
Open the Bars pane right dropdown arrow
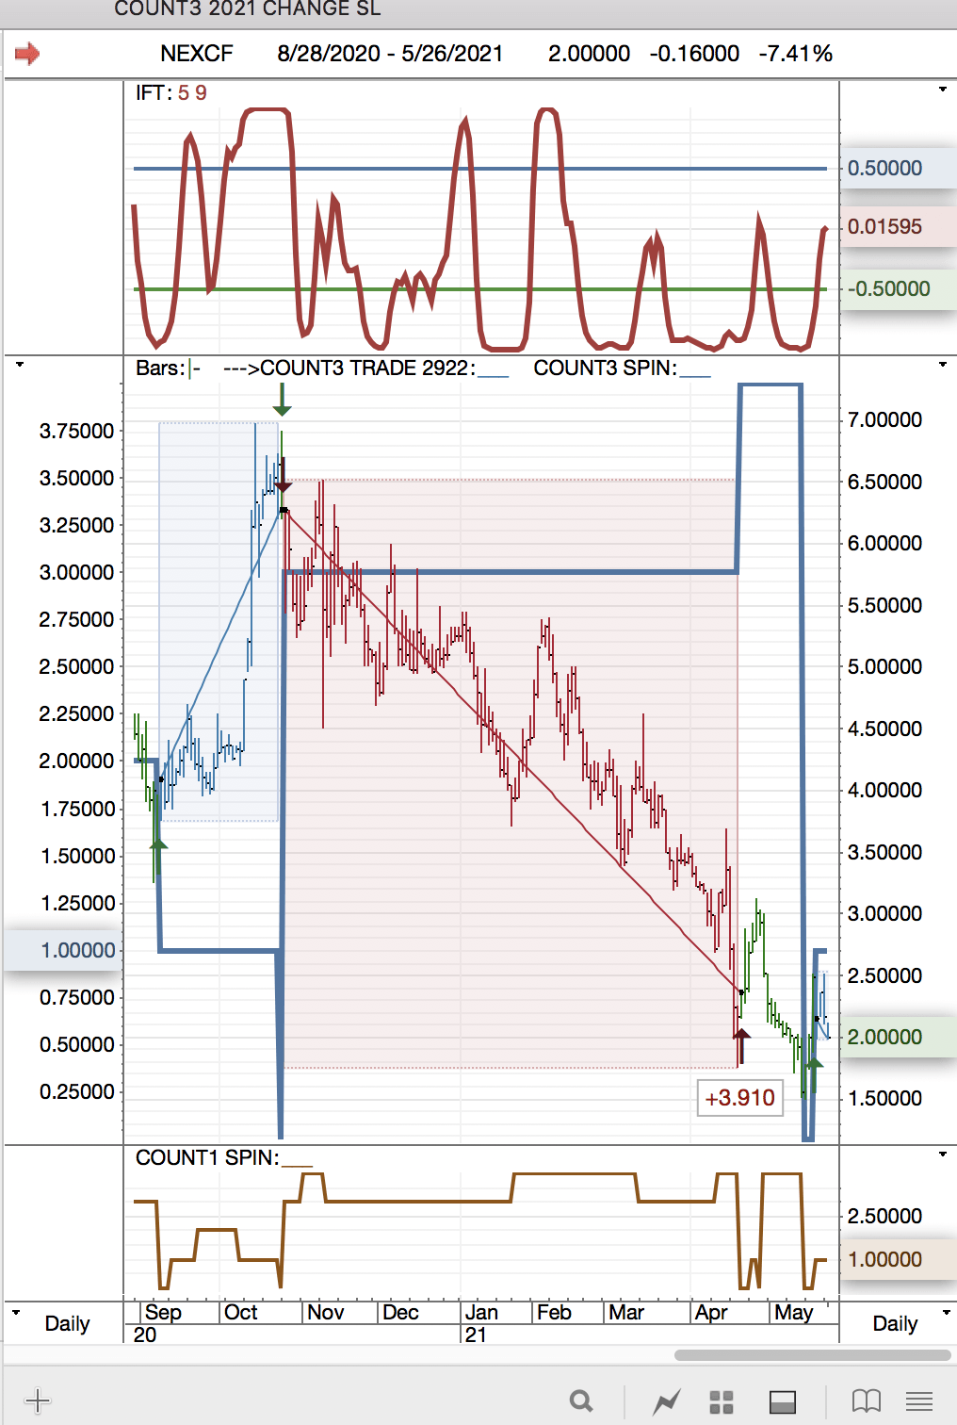click(x=943, y=365)
